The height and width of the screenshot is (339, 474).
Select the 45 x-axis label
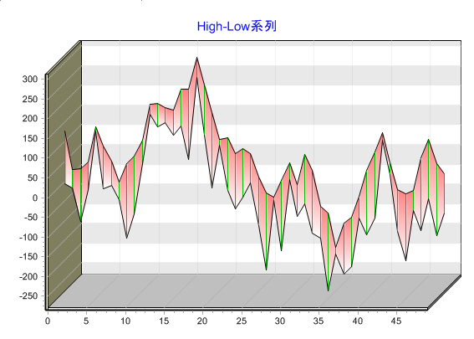396,321
